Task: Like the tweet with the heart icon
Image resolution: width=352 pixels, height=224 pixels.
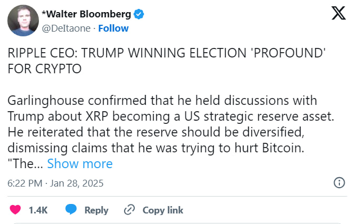Action: click(x=15, y=210)
